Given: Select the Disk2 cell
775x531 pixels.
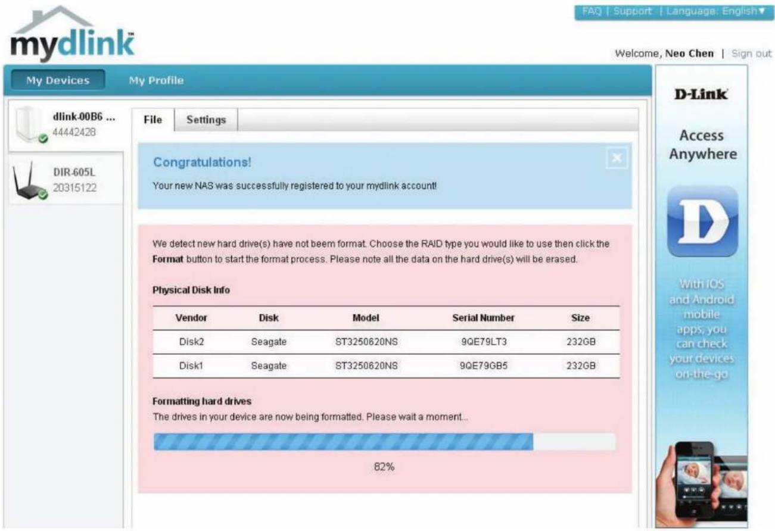Looking at the screenshot, I should [x=191, y=342].
